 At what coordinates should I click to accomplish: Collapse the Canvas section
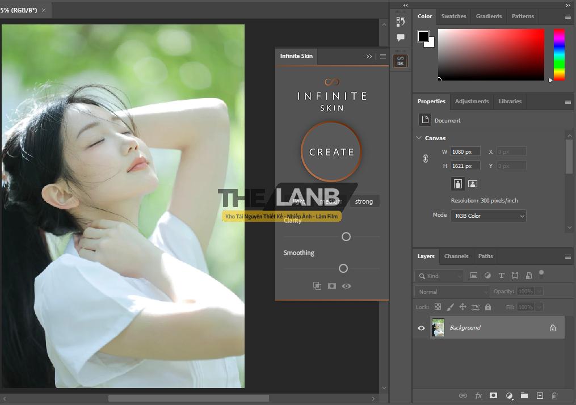[x=419, y=138]
